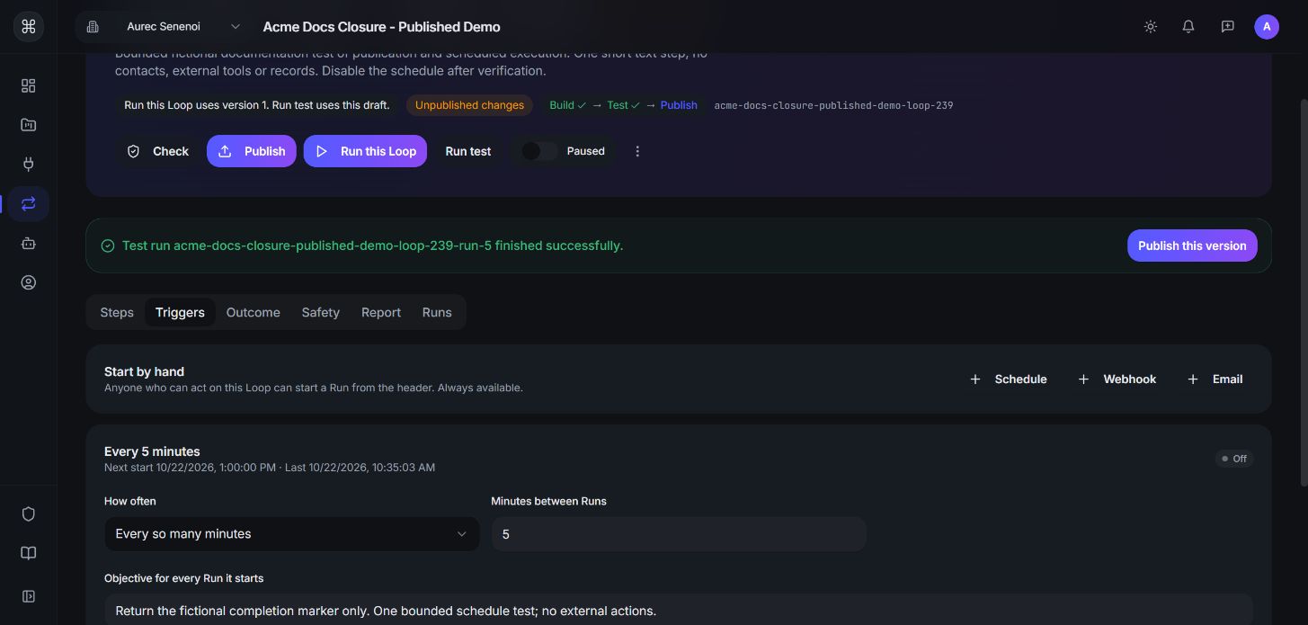Add an Email trigger
1308x625 pixels.
point(1215,379)
